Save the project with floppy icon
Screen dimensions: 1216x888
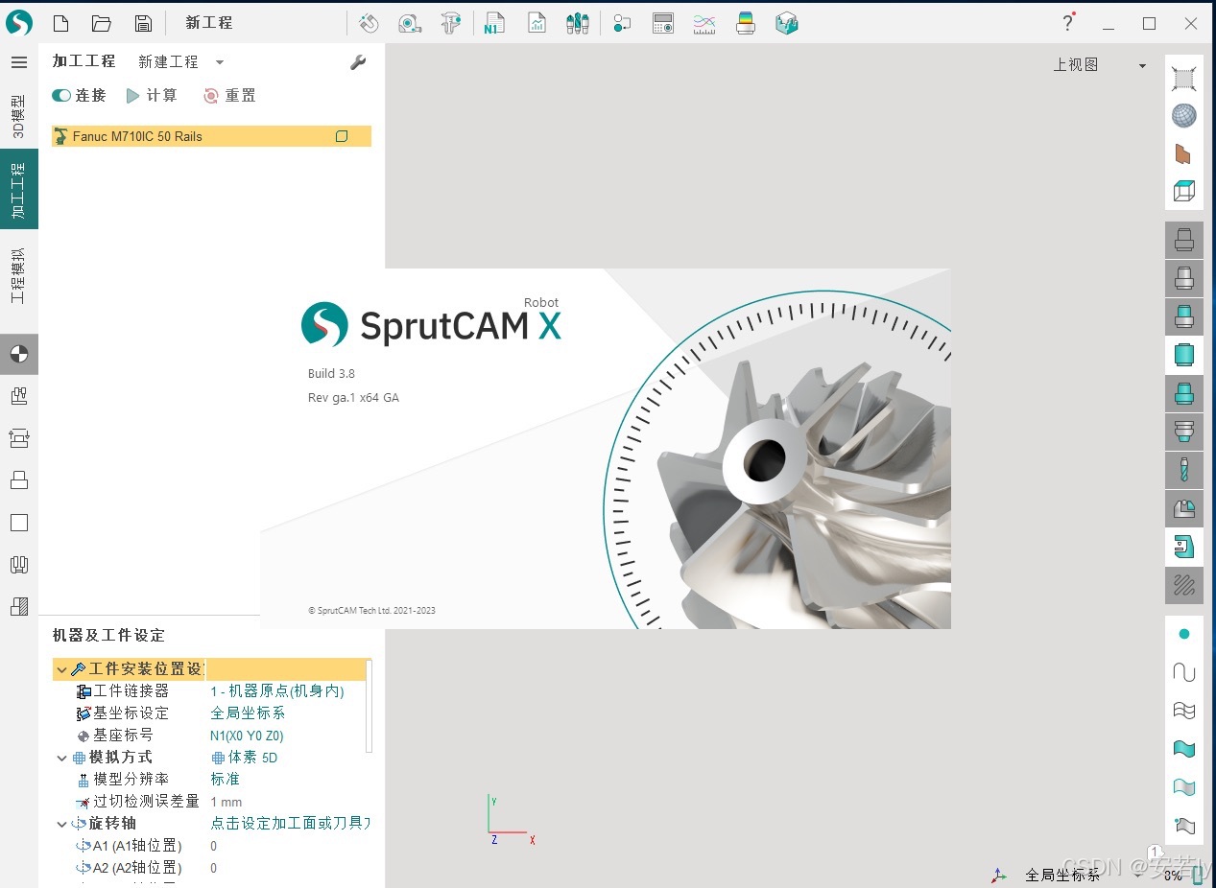tap(143, 23)
